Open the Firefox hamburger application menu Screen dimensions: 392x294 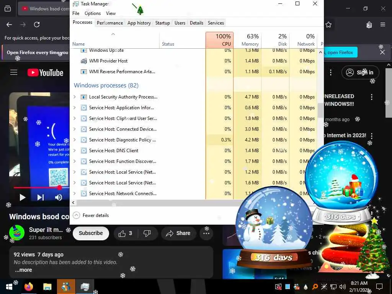tap(383, 25)
